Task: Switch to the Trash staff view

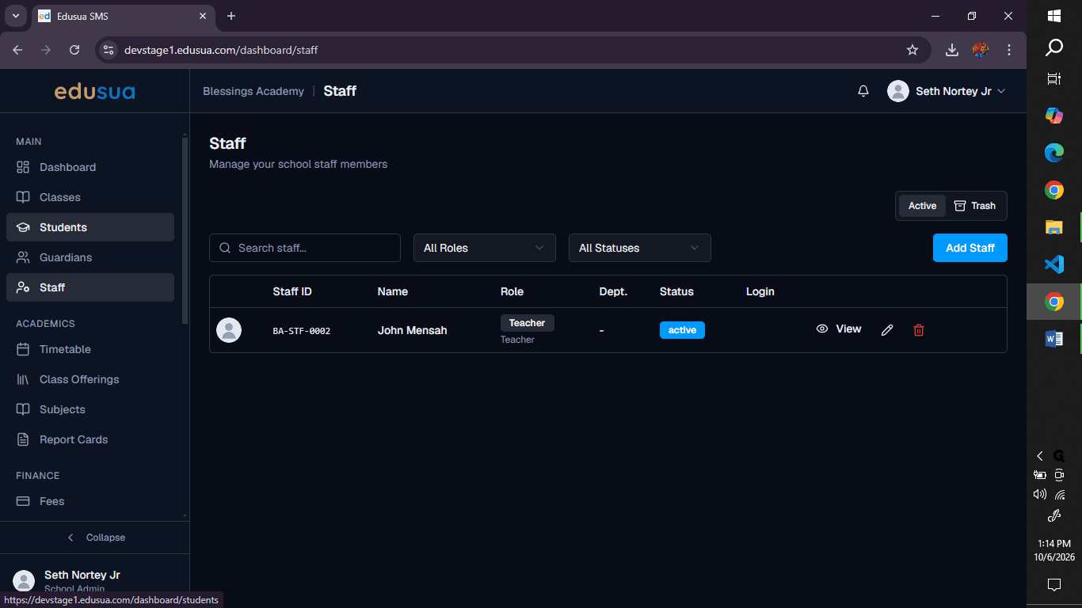Action: pyautogui.click(x=975, y=206)
